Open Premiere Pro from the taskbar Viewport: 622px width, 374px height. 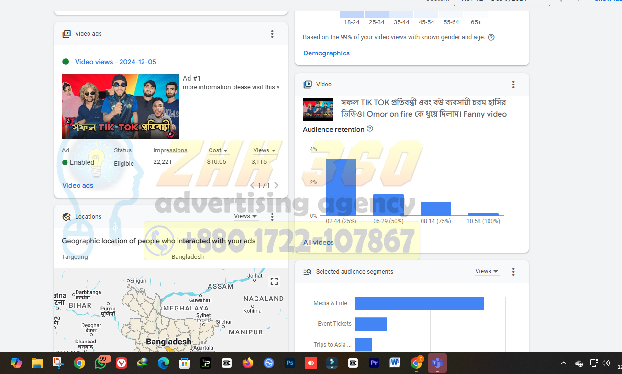click(x=374, y=363)
